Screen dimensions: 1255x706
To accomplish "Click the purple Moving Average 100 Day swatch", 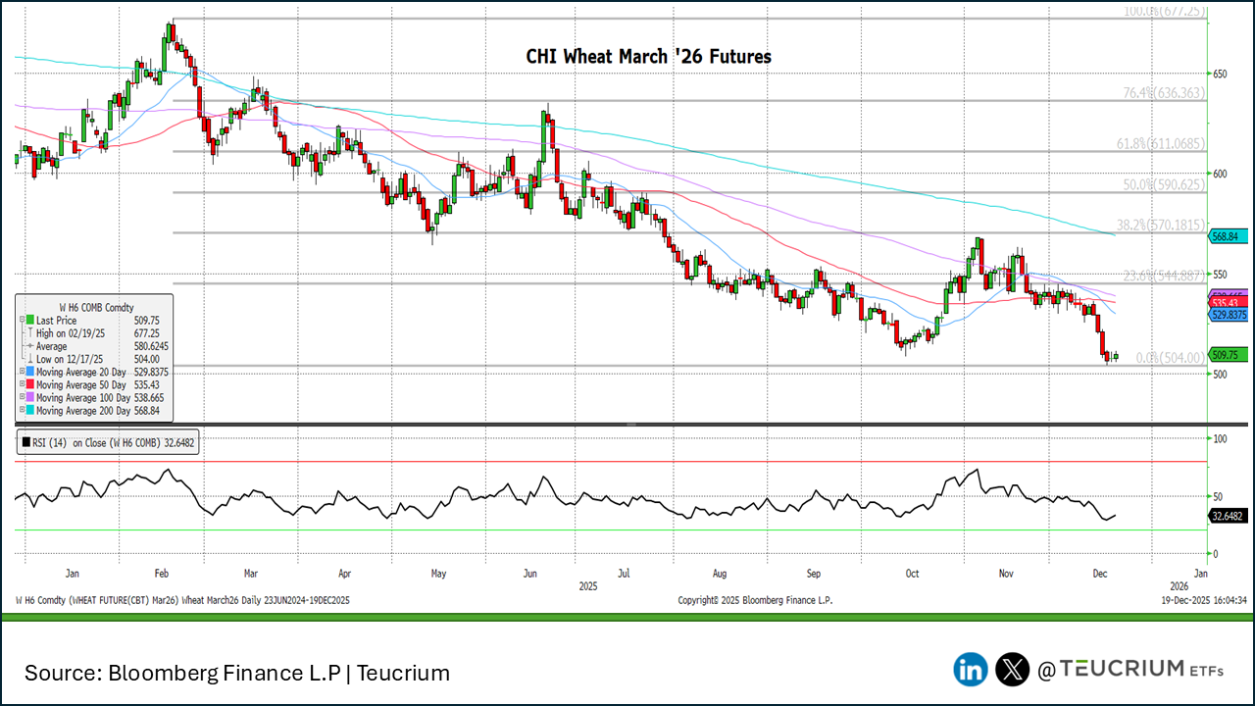I will [28, 398].
